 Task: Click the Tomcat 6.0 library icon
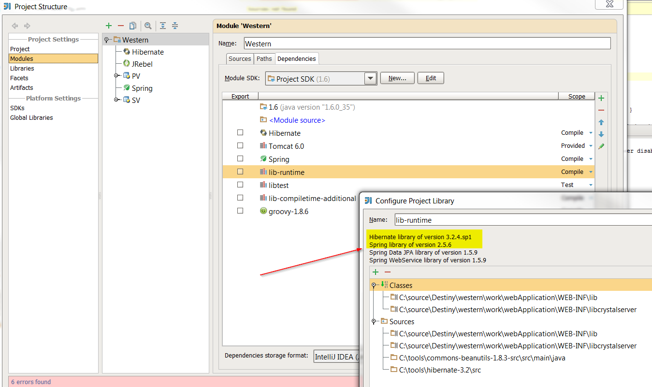(x=263, y=146)
